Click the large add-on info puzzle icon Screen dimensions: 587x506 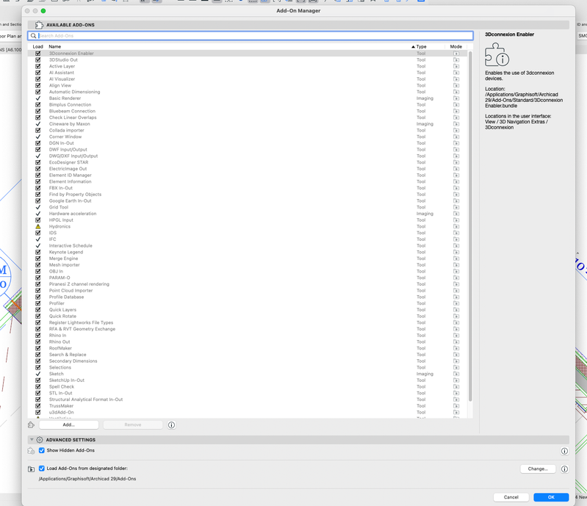pyautogui.click(x=497, y=55)
